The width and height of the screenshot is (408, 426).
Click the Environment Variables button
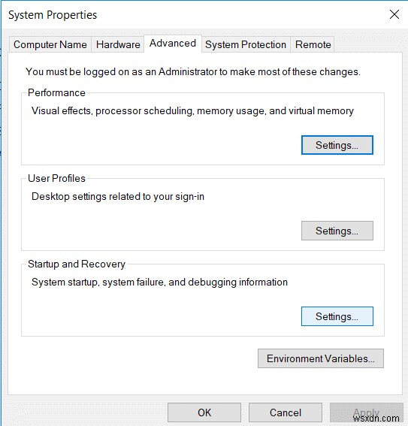(x=321, y=358)
